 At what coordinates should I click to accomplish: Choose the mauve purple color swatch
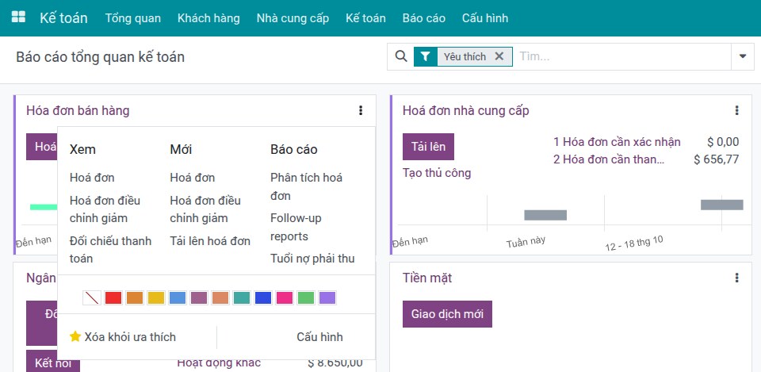coord(198,297)
